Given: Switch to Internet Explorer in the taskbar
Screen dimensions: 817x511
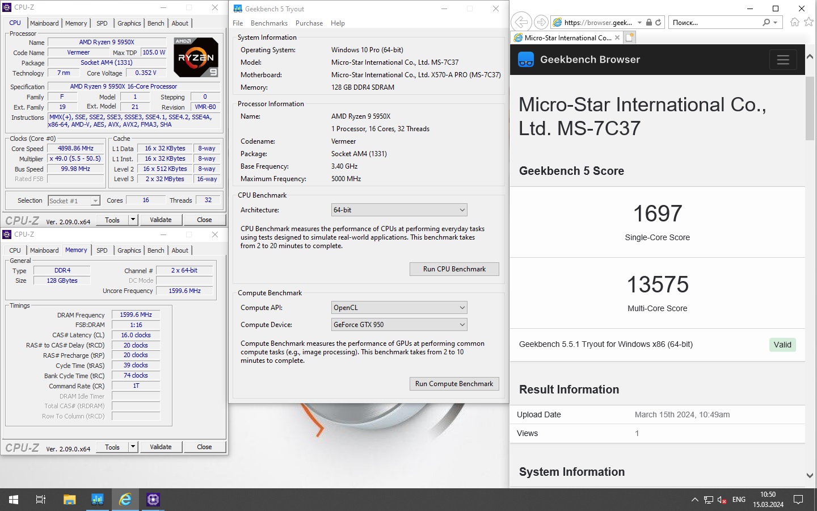Looking at the screenshot, I should pyautogui.click(x=125, y=500).
